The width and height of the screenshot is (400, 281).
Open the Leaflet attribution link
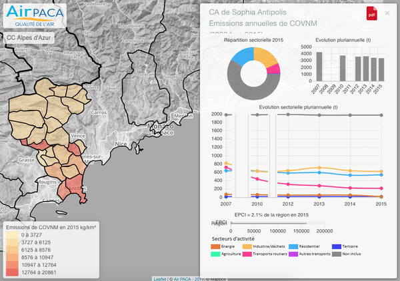[160, 278]
